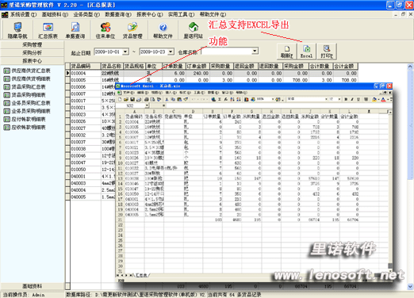This screenshot has width=414, height=298.
Task: Export the report with the Excel button
Action: point(306,52)
